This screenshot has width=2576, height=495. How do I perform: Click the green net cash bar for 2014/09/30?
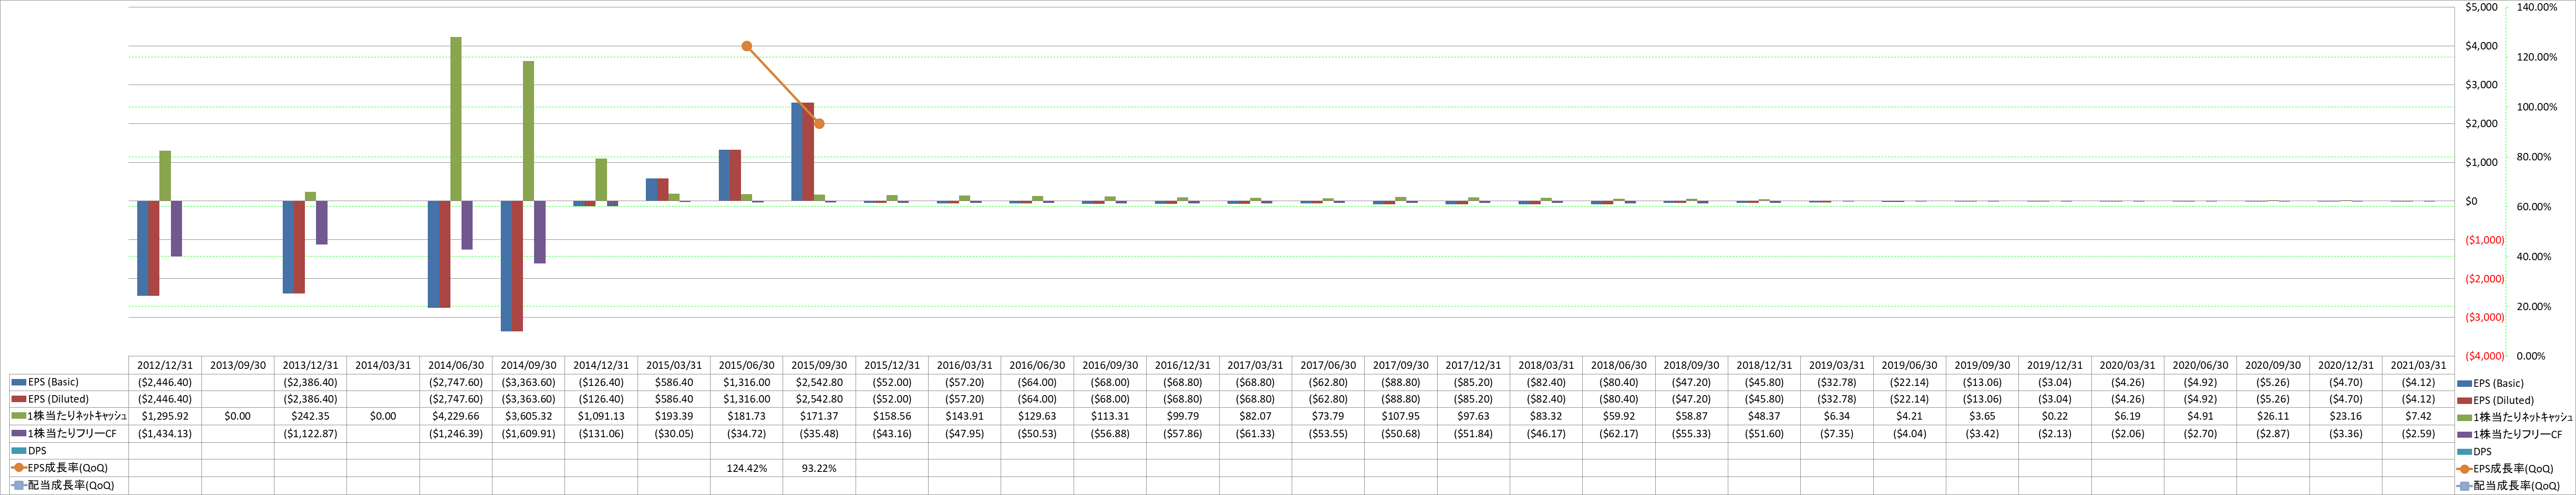pyautogui.click(x=528, y=131)
